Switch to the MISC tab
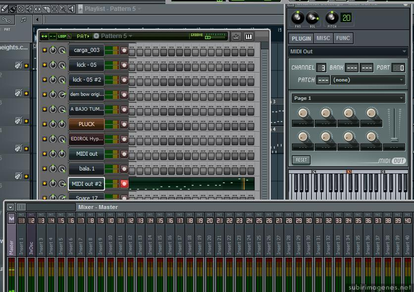The height and width of the screenshot is (292, 414). pos(323,38)
